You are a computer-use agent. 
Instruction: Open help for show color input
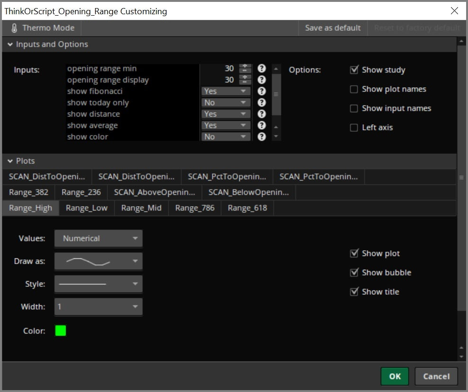261,137
